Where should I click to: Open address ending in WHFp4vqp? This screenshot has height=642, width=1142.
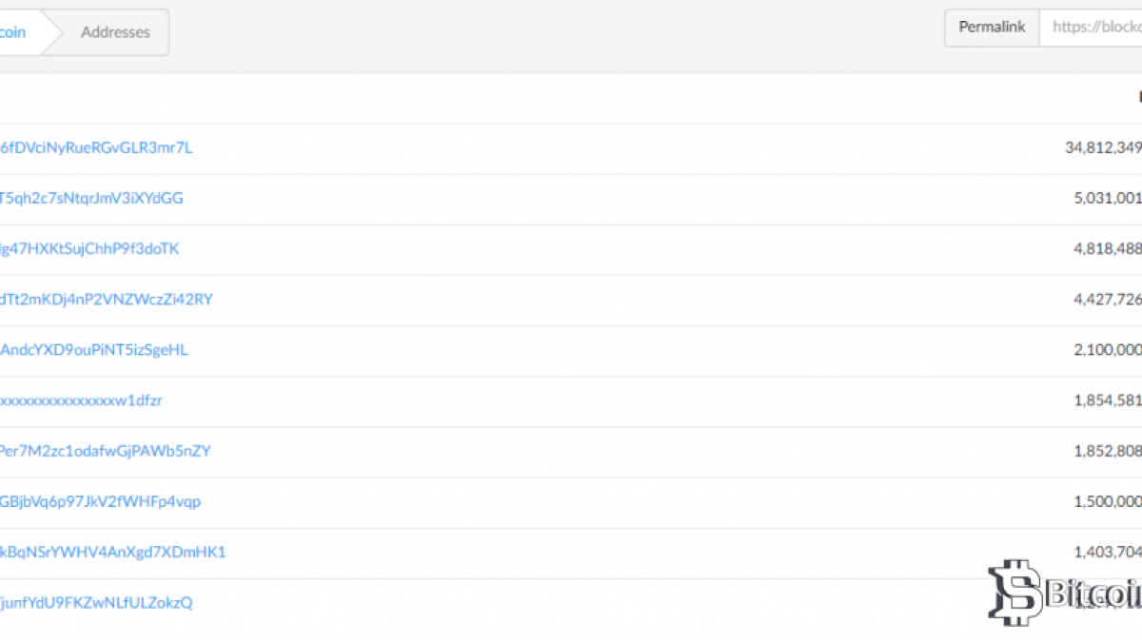coord(100,501)
